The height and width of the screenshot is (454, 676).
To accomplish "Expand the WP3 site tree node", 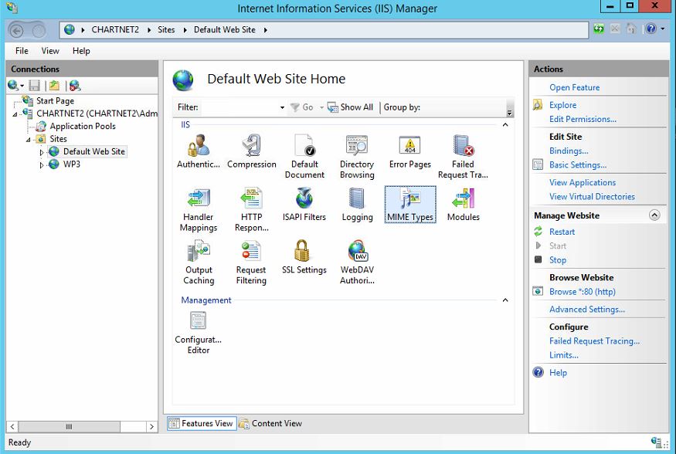I will coord(42,164).
